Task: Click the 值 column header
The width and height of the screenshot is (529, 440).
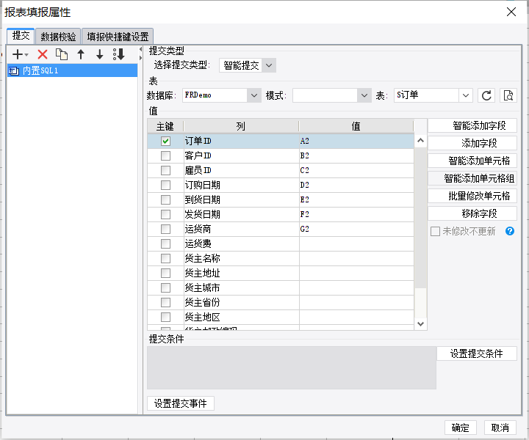Action: (x=356, y=126)
